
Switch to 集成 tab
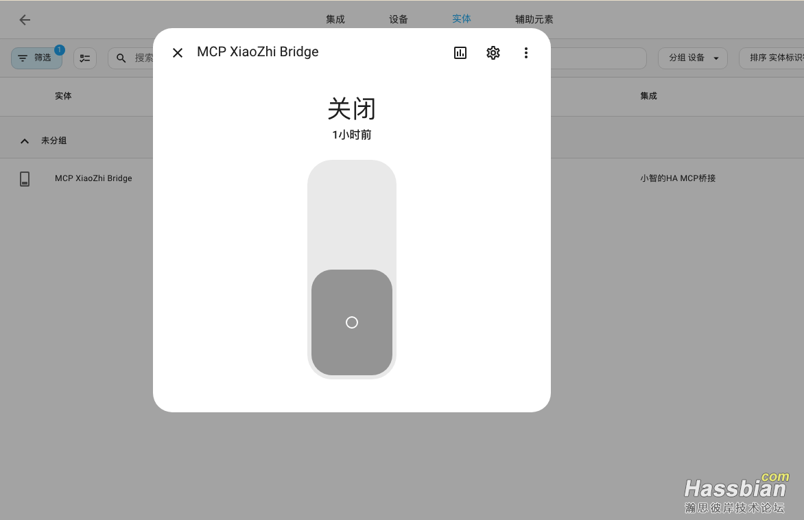pyautogui.click(x=335, y=19)
